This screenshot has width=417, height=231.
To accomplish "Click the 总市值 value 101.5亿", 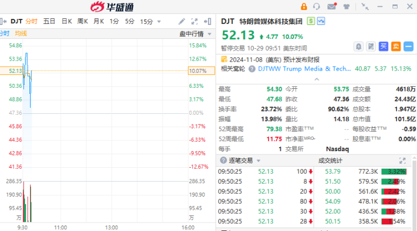I will point(405,119).
